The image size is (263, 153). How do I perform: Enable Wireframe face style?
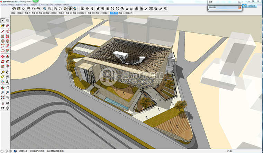pos(55,9)
